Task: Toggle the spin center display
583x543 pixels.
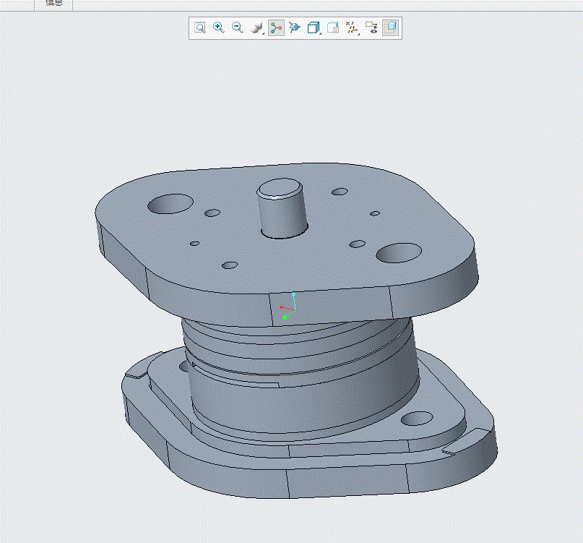Action: [x=276, y=28]
